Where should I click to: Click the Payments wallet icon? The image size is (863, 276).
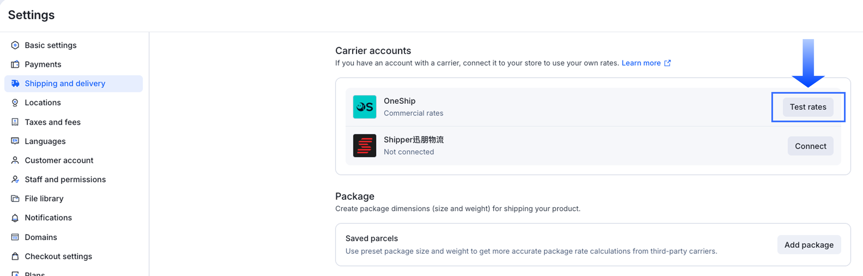15,64
